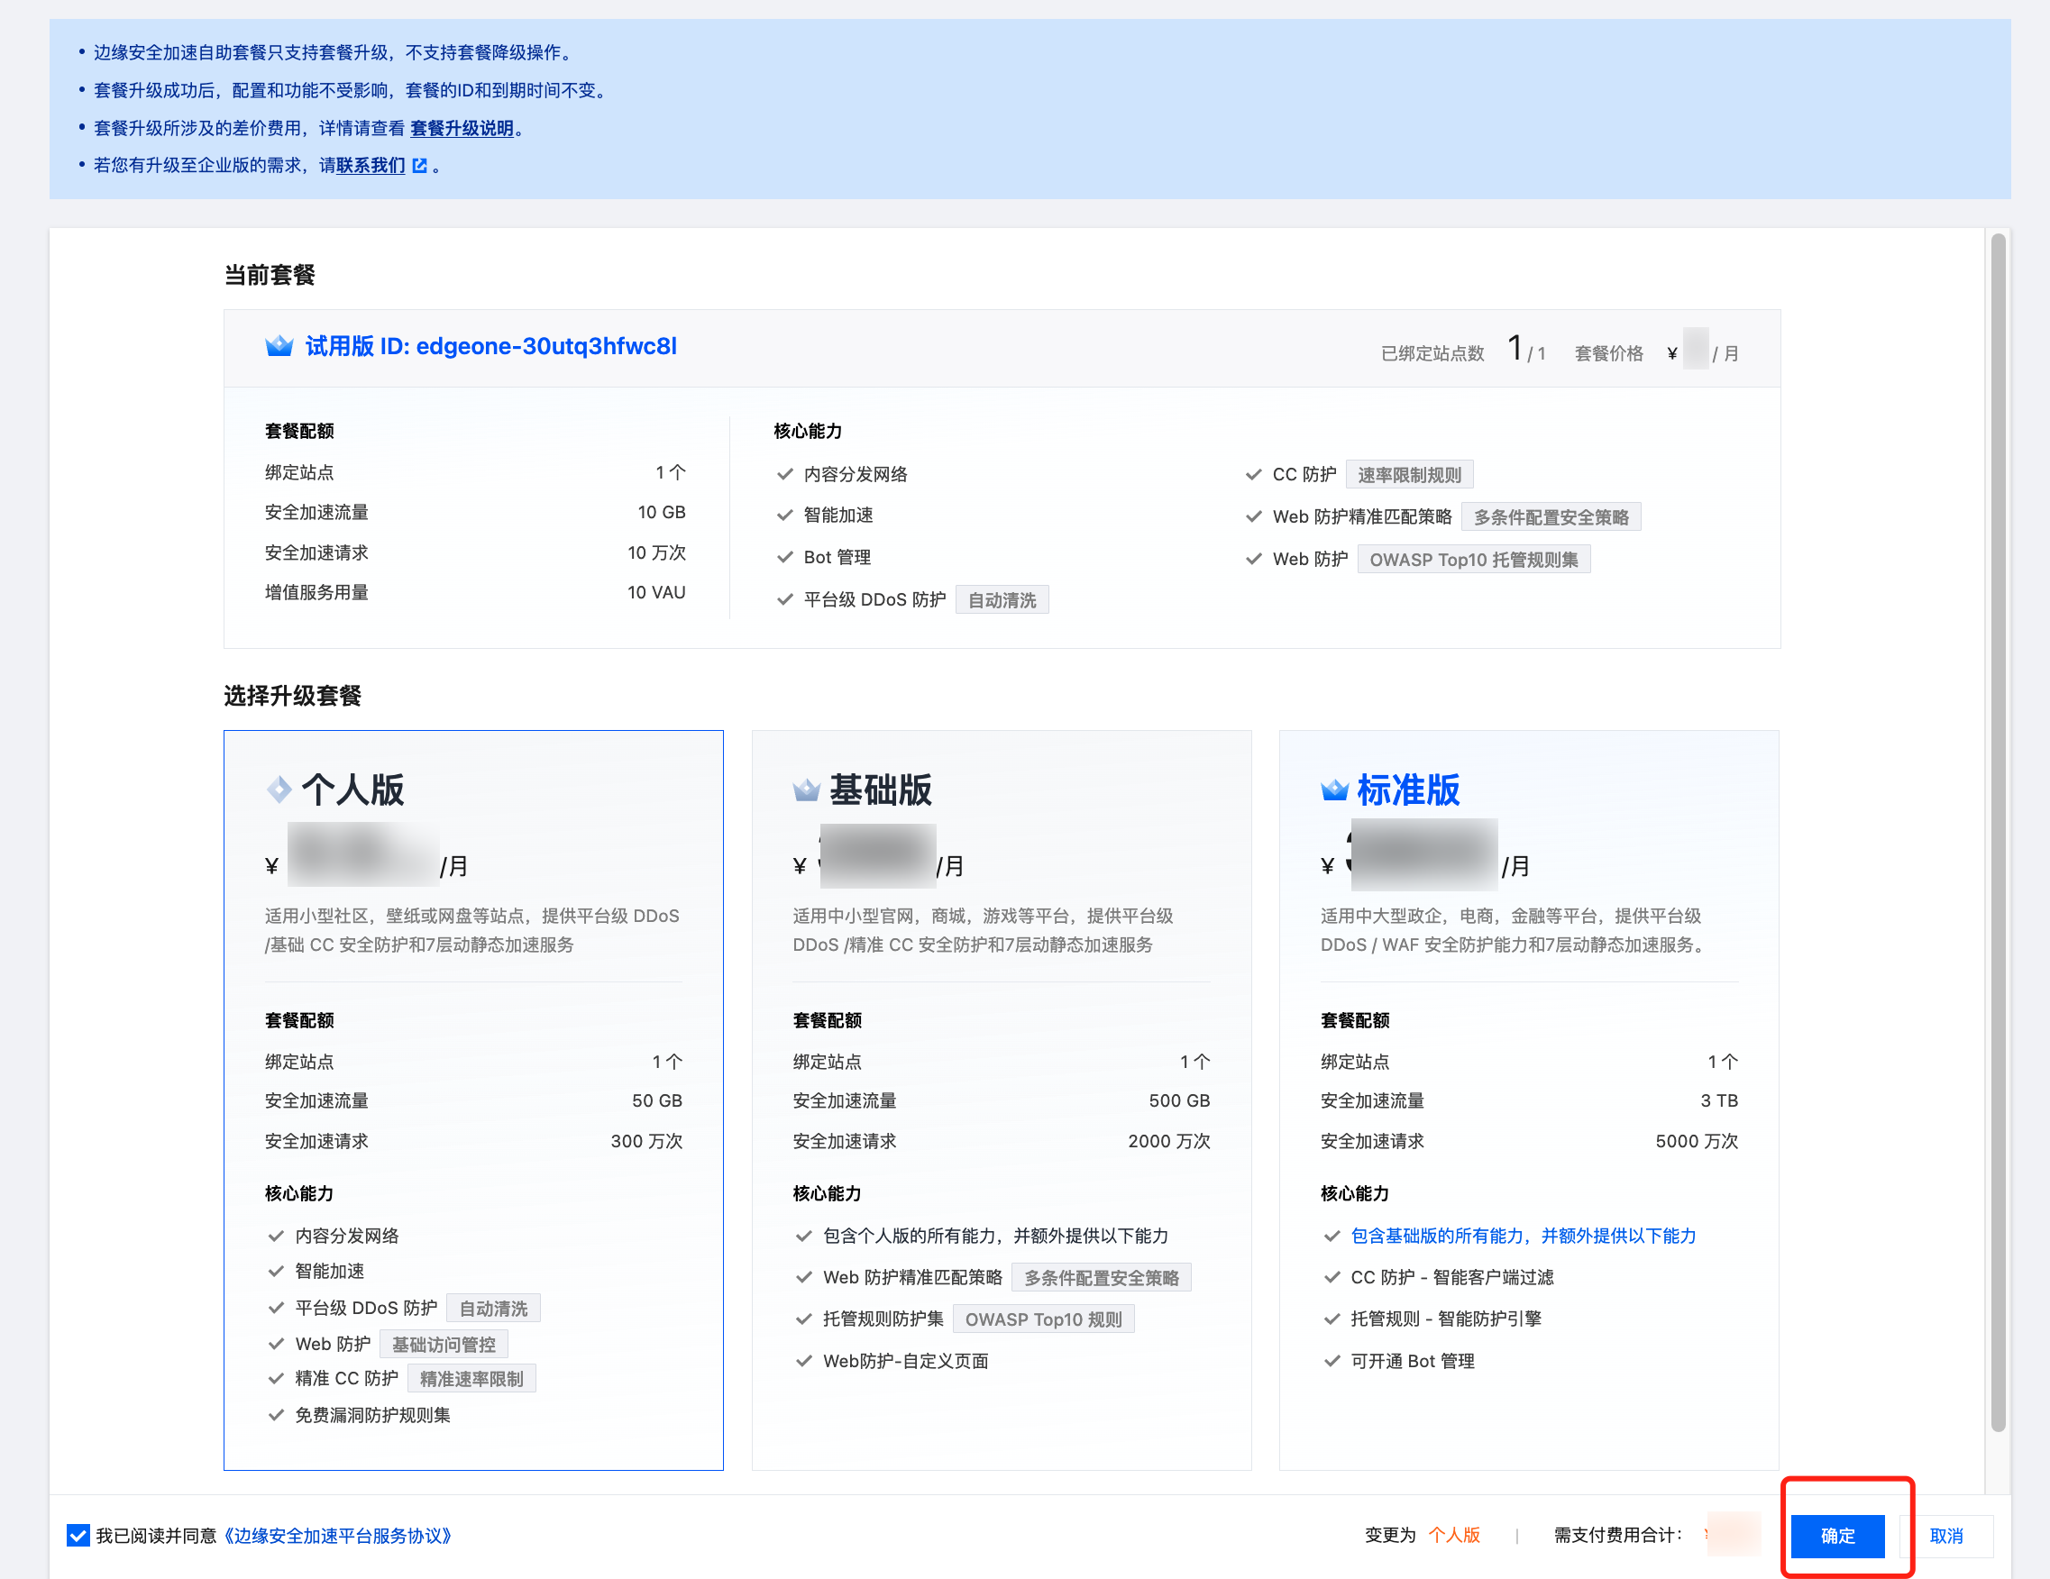
Task: Click the 自动清洗 tag in current plan
Action: click(1002, 600)
